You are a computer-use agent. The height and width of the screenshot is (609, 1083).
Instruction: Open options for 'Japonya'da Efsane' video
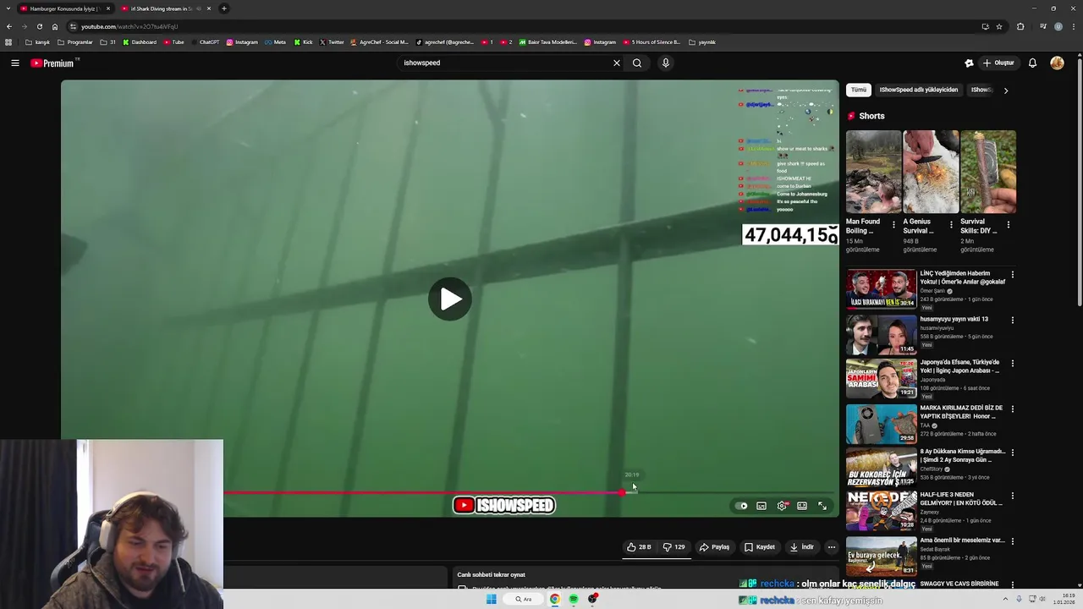1013,364
